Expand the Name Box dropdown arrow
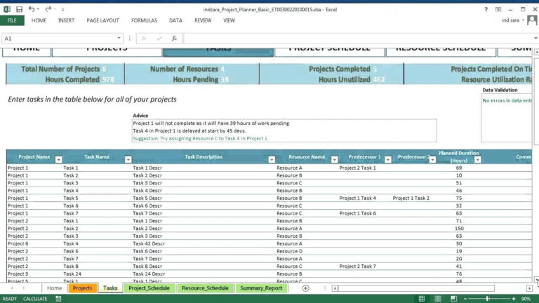Screen dimensions: 539x303 tap(120, 39)
